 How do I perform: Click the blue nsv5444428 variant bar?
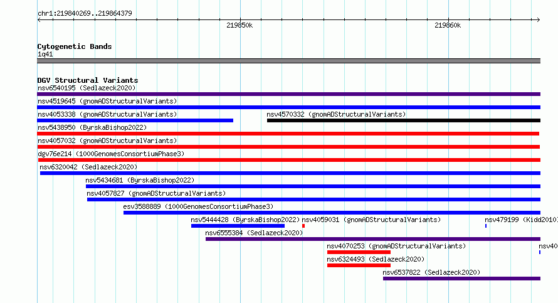pyautogui.click(x=238, y=226)
